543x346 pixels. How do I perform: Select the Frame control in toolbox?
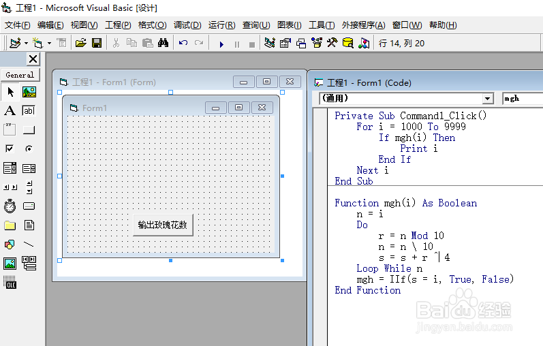point(10,129)
